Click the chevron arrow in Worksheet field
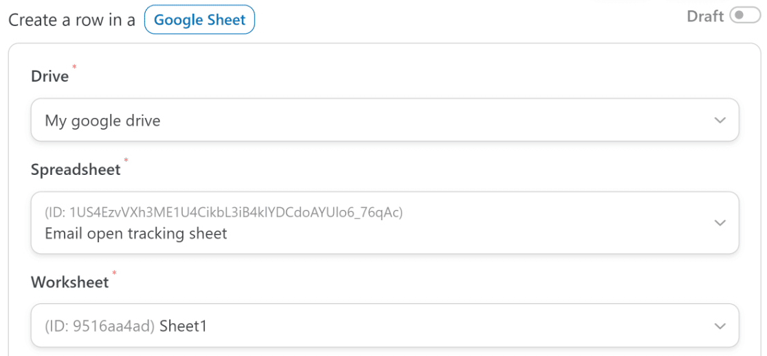The height and width of the screenshot is (356, 767). pyautogui.click(x=719, y=326)
